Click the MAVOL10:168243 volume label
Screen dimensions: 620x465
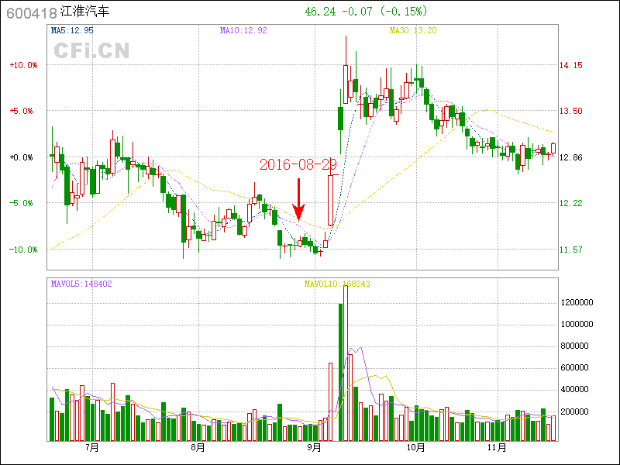pos(337,284)
